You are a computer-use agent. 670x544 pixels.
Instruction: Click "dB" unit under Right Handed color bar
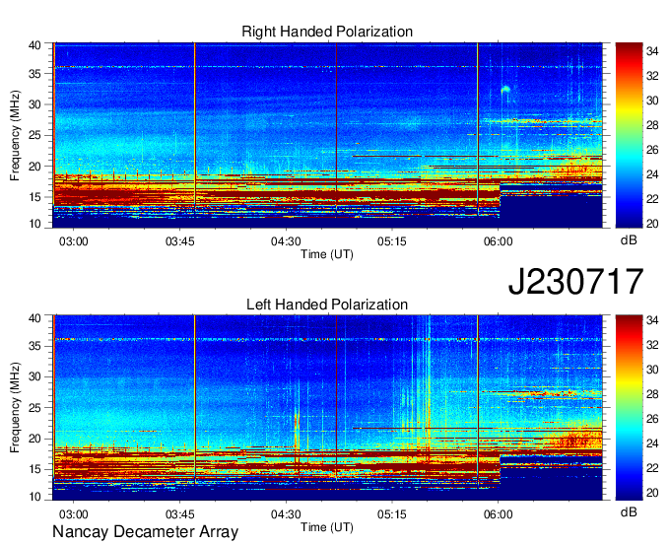[629, 240]
